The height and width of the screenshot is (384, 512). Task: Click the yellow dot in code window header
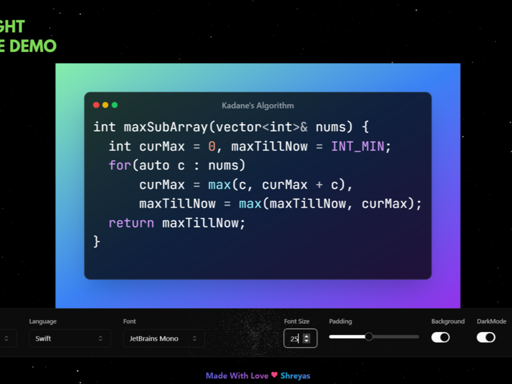(x=105, y=105)
